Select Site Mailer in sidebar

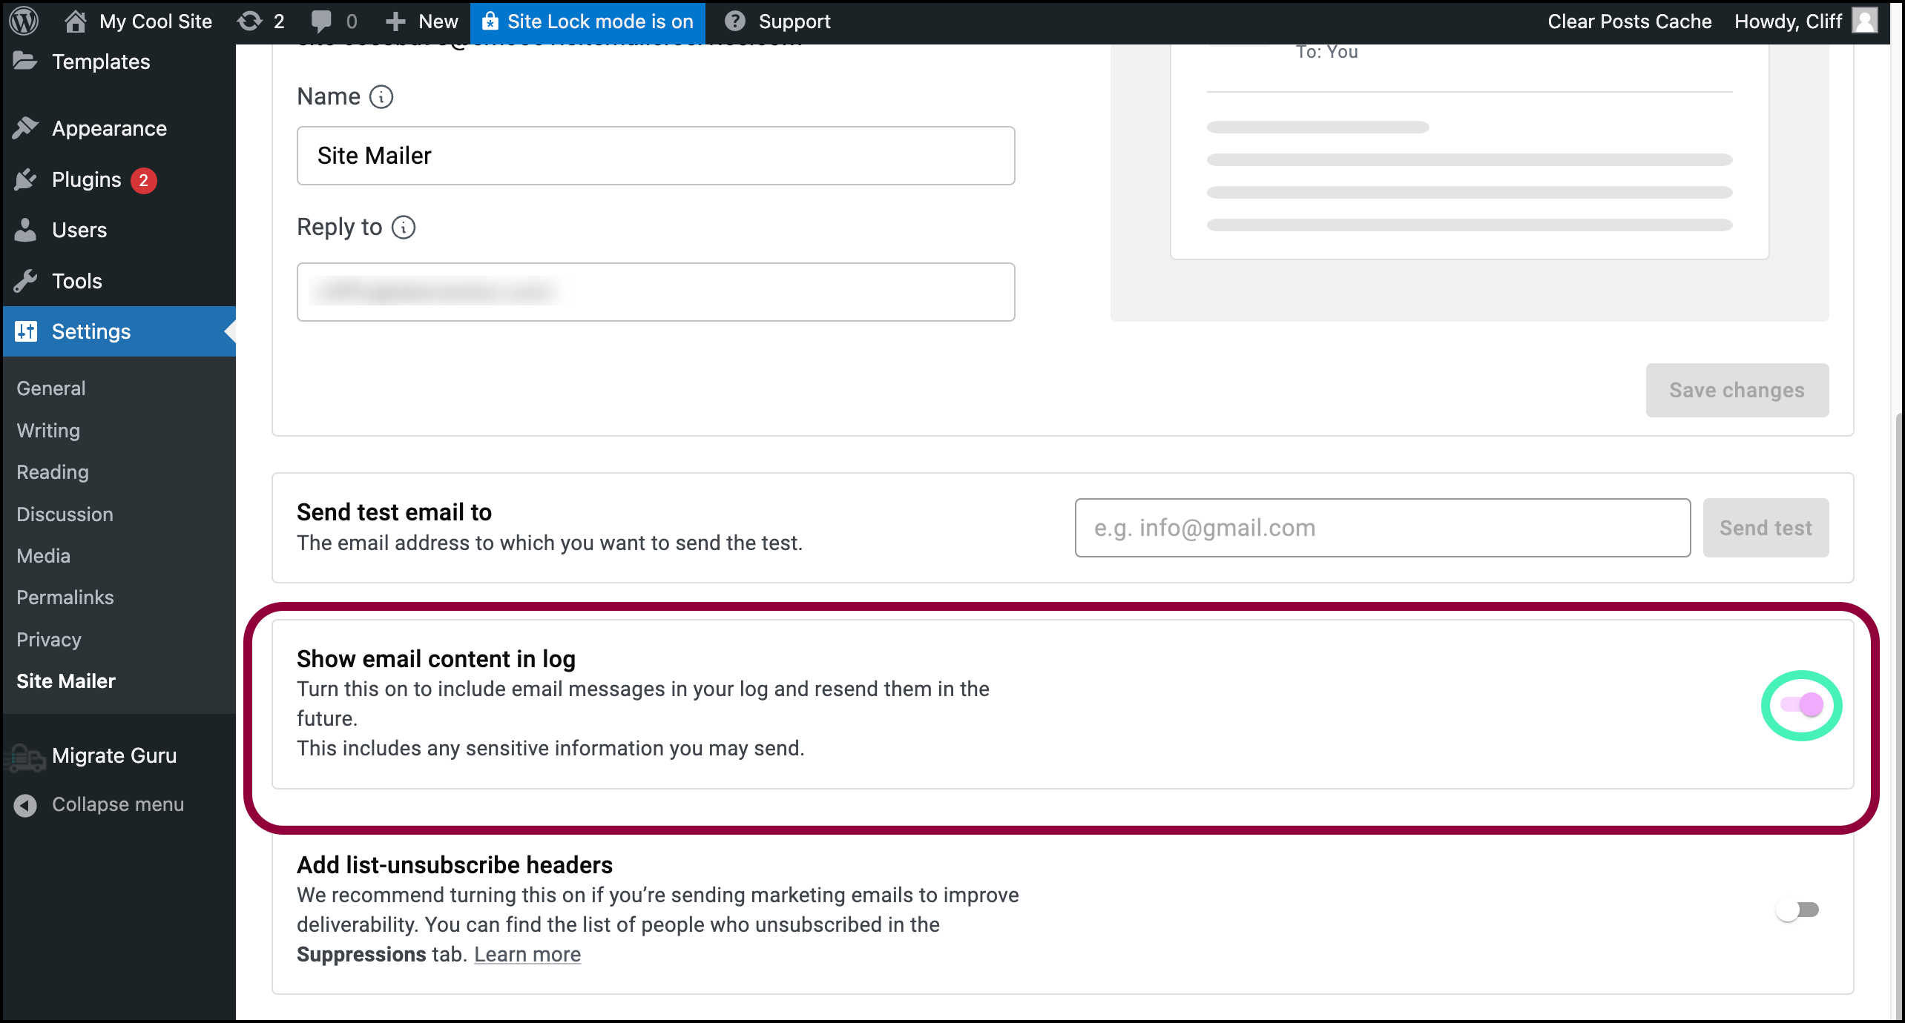pyautogui.click(x=67, y=681)
